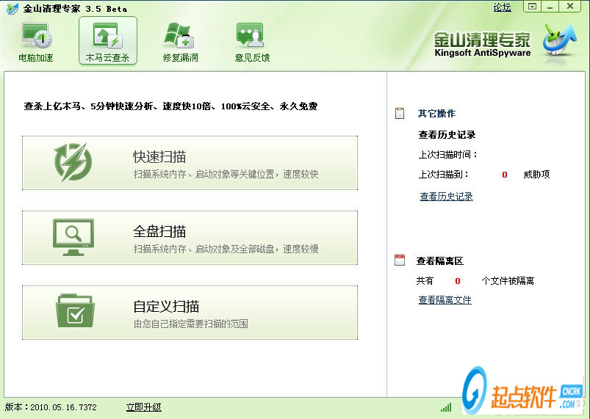590x419 pixels.
Task: Click the red count of quarantined files
Action: point(458,281)
